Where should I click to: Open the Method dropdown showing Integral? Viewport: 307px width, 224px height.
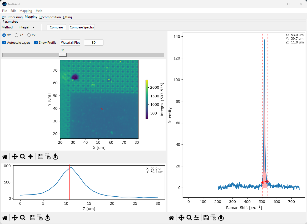pyautogui.click(x=27, y=27)
